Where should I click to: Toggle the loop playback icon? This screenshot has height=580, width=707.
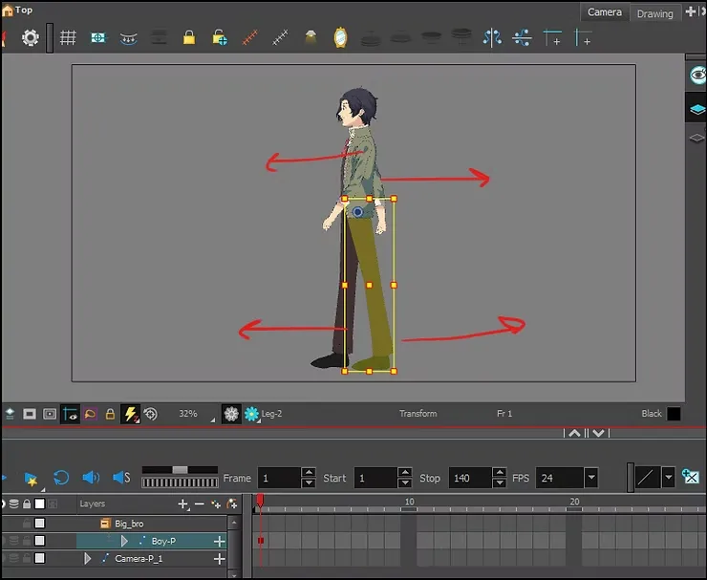click(x=61, y=478)
